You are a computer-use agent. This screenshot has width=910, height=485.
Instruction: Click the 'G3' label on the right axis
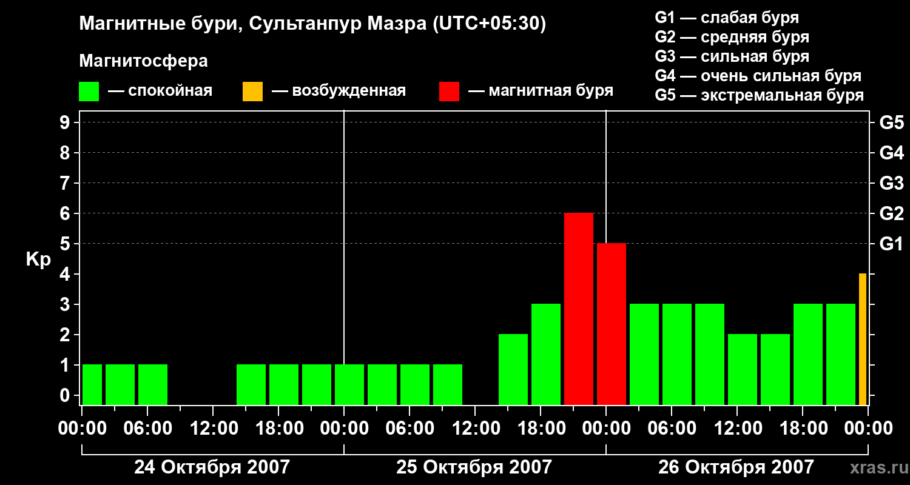coord(892,183)
